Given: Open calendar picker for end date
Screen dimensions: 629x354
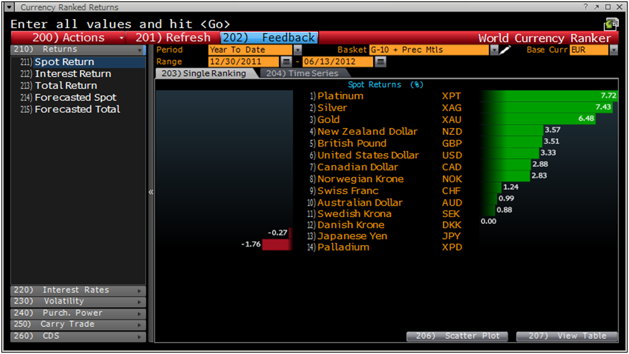Looking at the screenshot, I should (x=380, y=62).
